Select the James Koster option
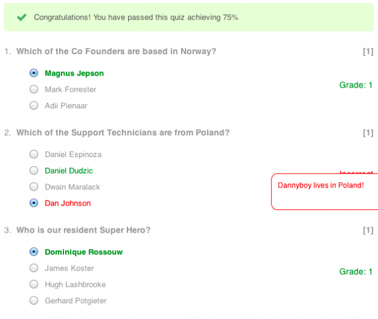 click(34, 268)
